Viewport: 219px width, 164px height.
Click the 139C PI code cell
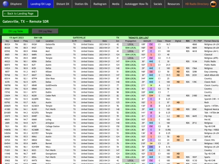pos(194,82)
